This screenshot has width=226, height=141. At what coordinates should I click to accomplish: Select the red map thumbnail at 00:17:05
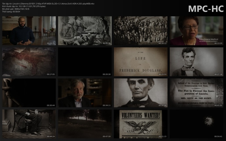(x=29, y=62)
